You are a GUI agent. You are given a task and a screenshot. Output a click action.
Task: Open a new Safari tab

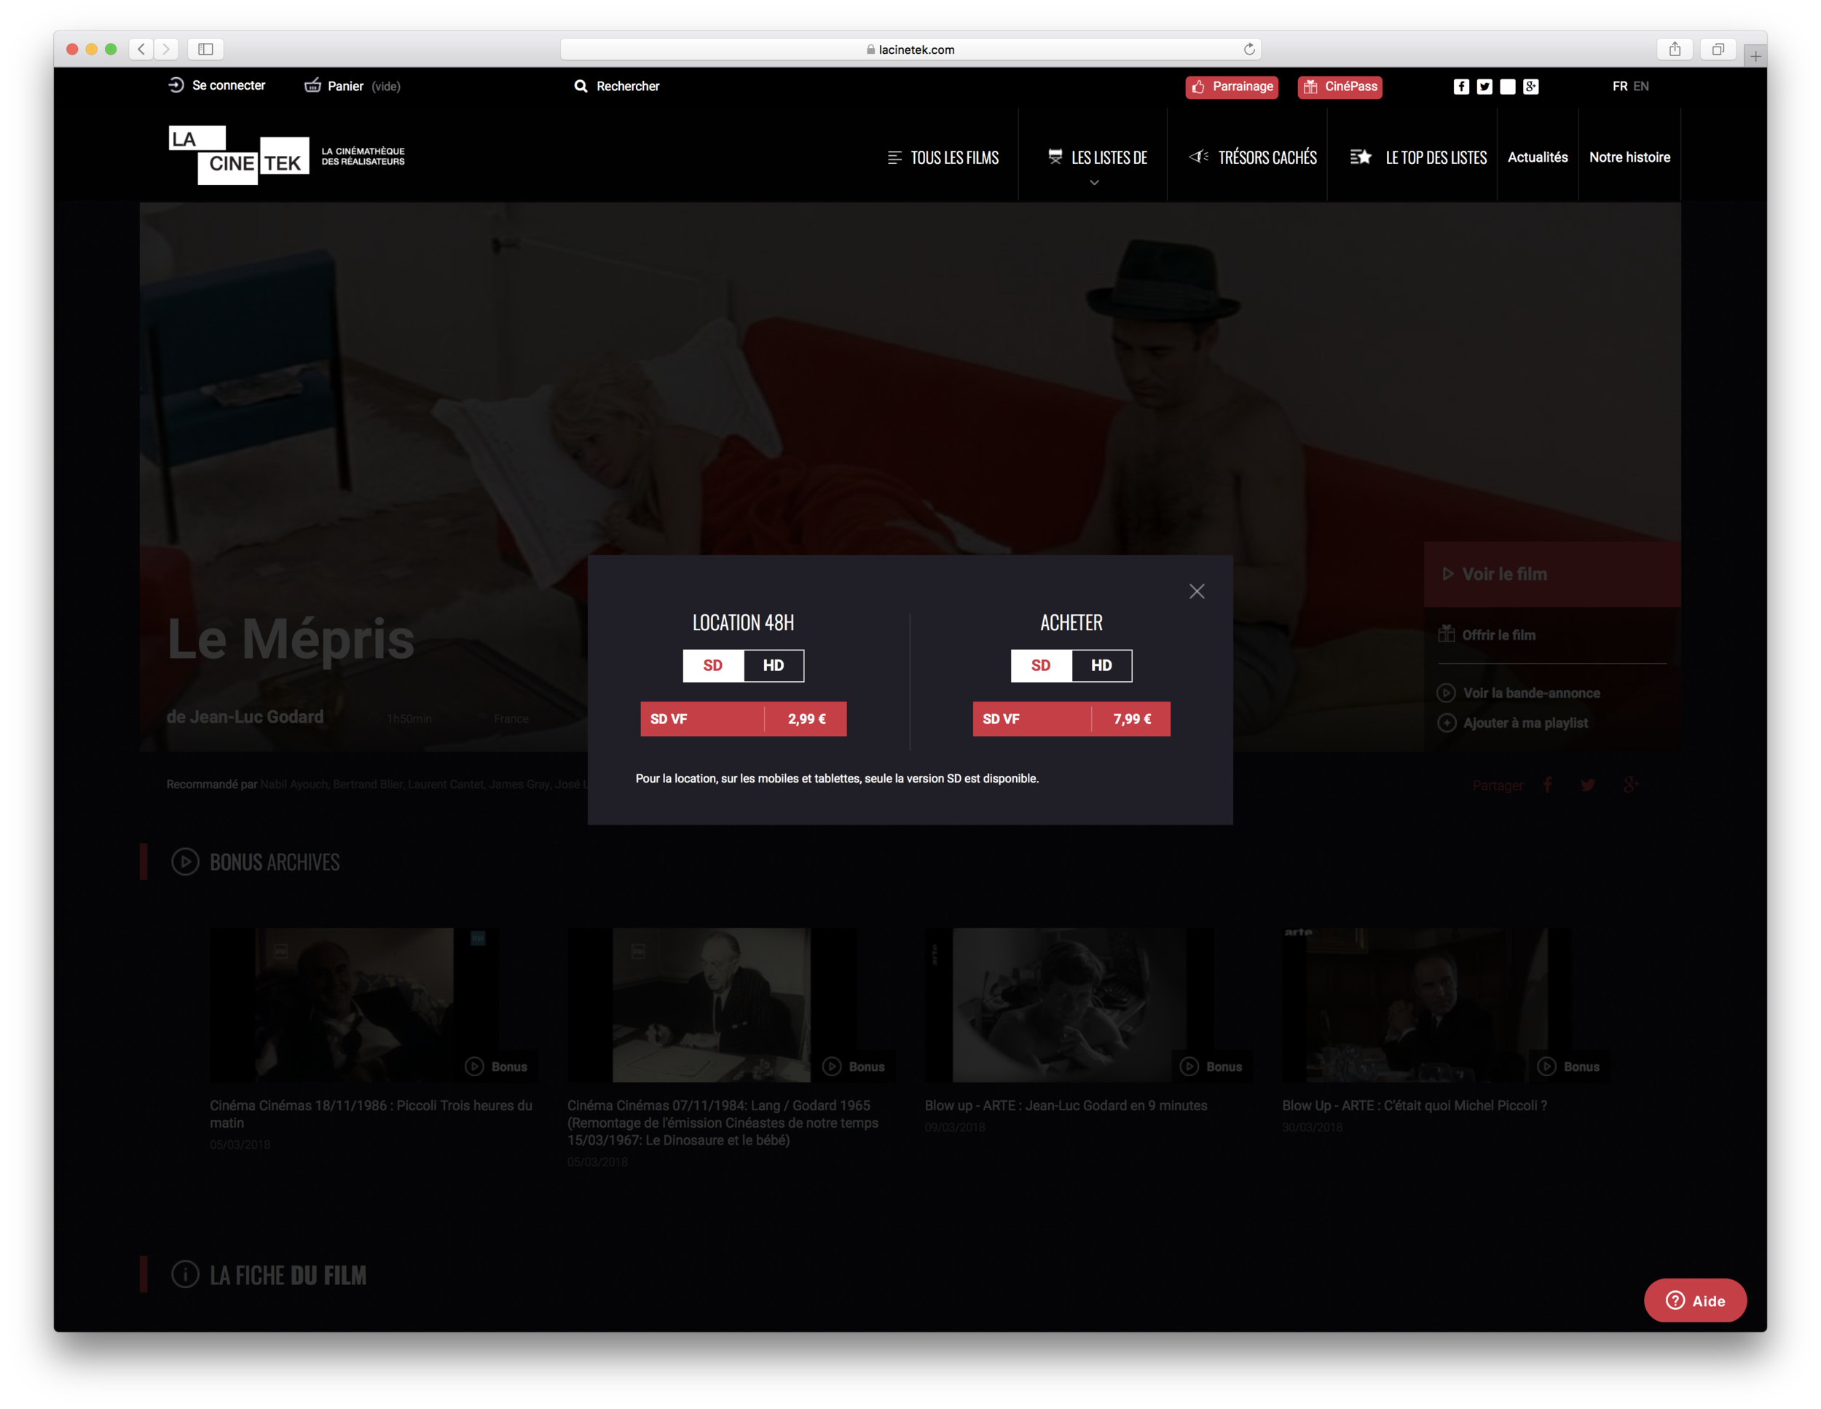1755,56
